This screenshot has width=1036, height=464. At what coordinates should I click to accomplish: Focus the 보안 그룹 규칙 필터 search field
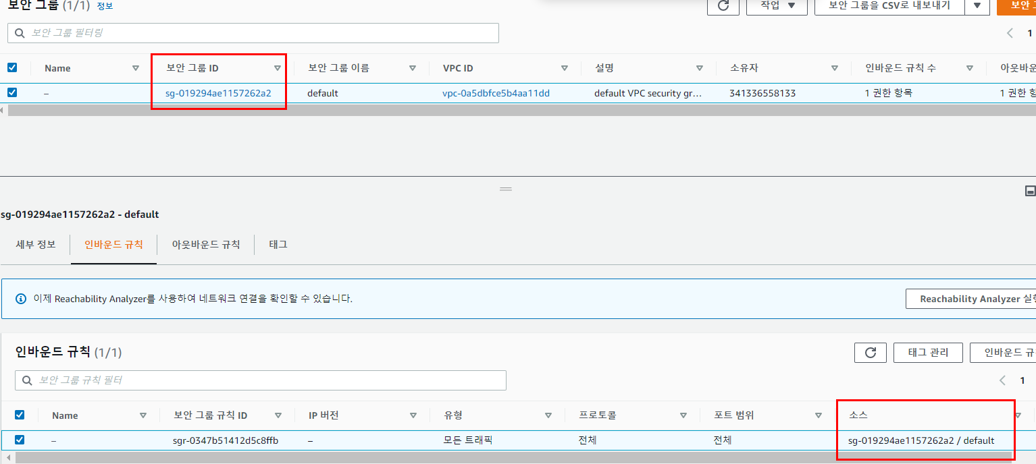(261, 380)
